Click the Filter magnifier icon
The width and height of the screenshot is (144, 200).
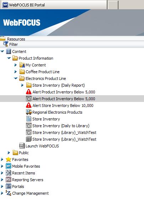[5, 44]
